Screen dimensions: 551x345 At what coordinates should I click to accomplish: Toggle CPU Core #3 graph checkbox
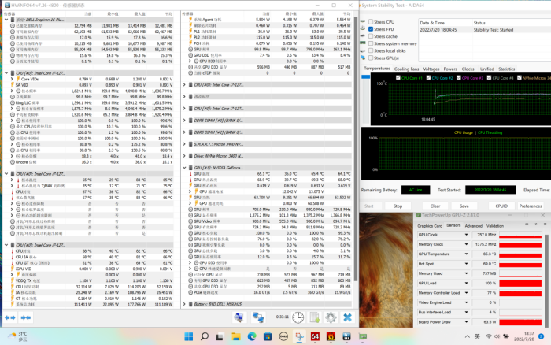click(459, 78)
